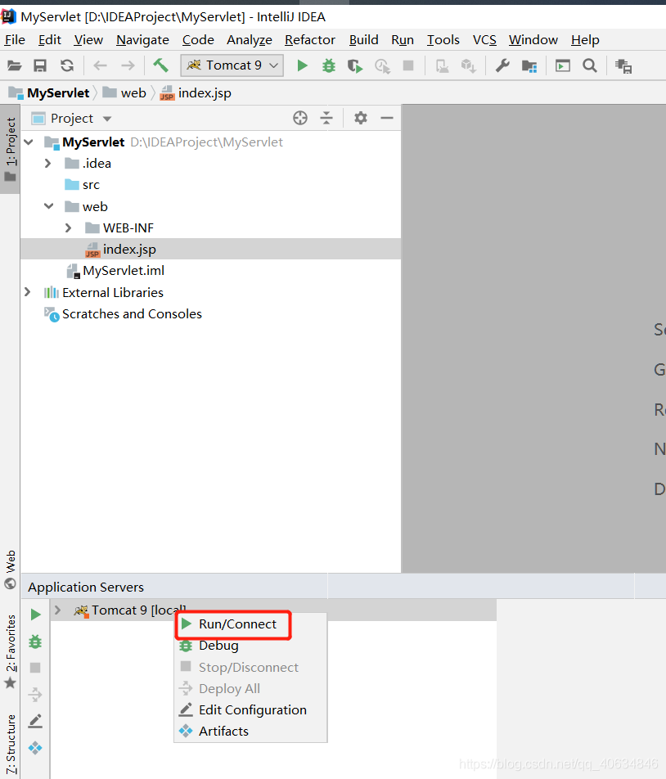Image resolution: width=666 pixels, height=779 pixels.
Task: Open the VCS menu
Action: point(484,40)
